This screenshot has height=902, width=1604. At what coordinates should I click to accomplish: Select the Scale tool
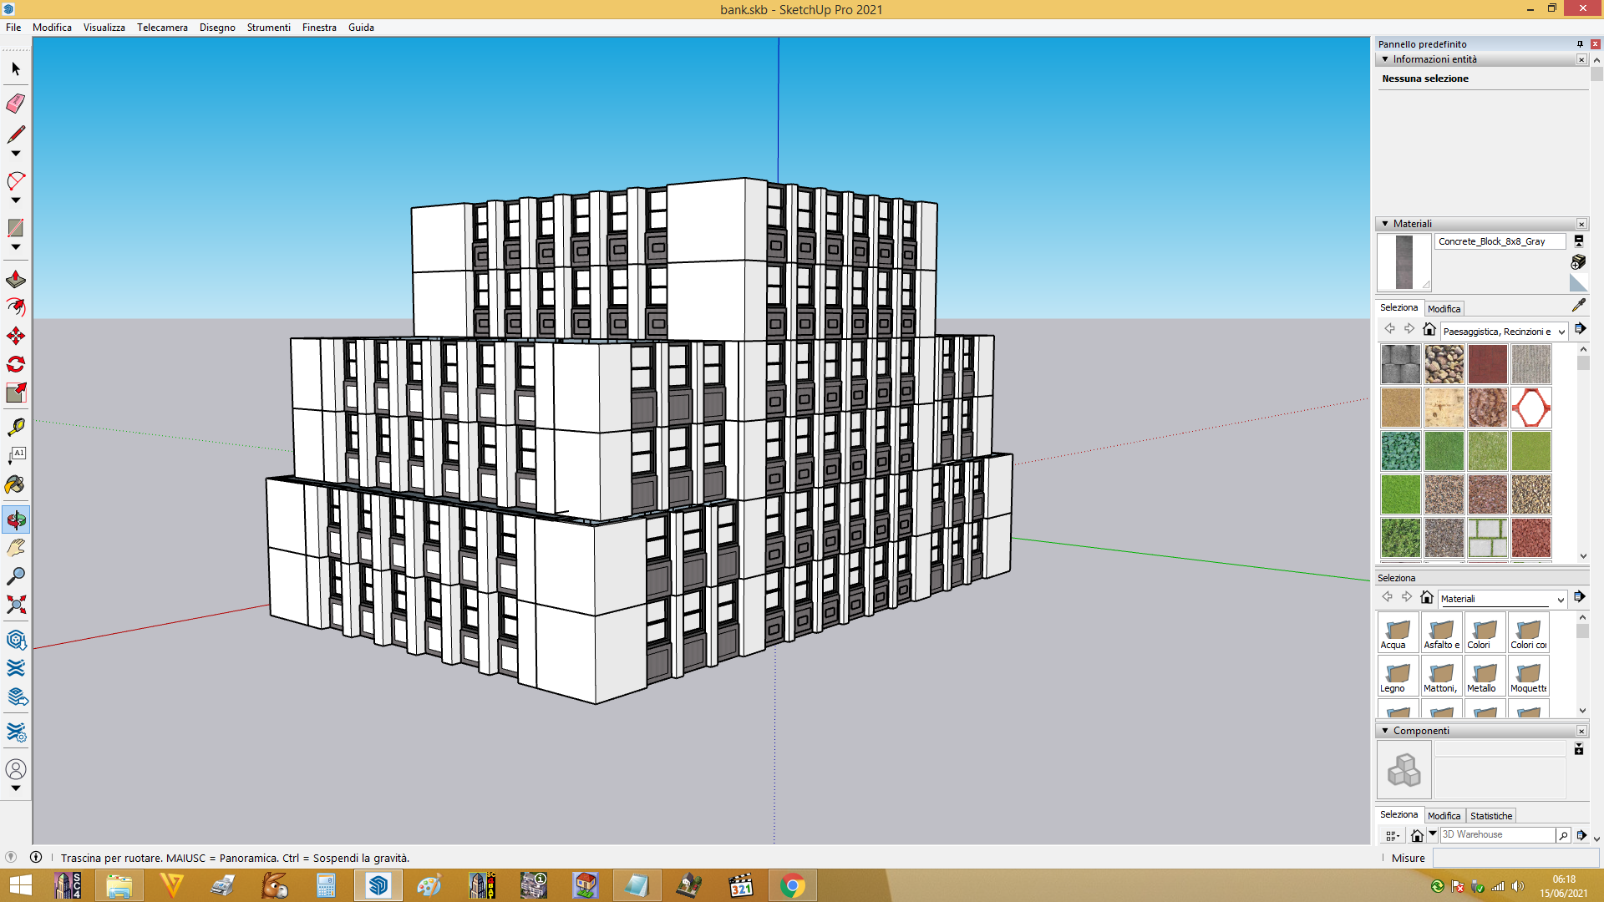16,393
